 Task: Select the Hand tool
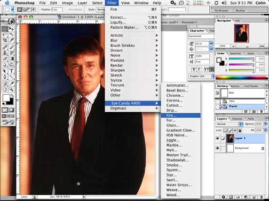(x=5, y=89)
